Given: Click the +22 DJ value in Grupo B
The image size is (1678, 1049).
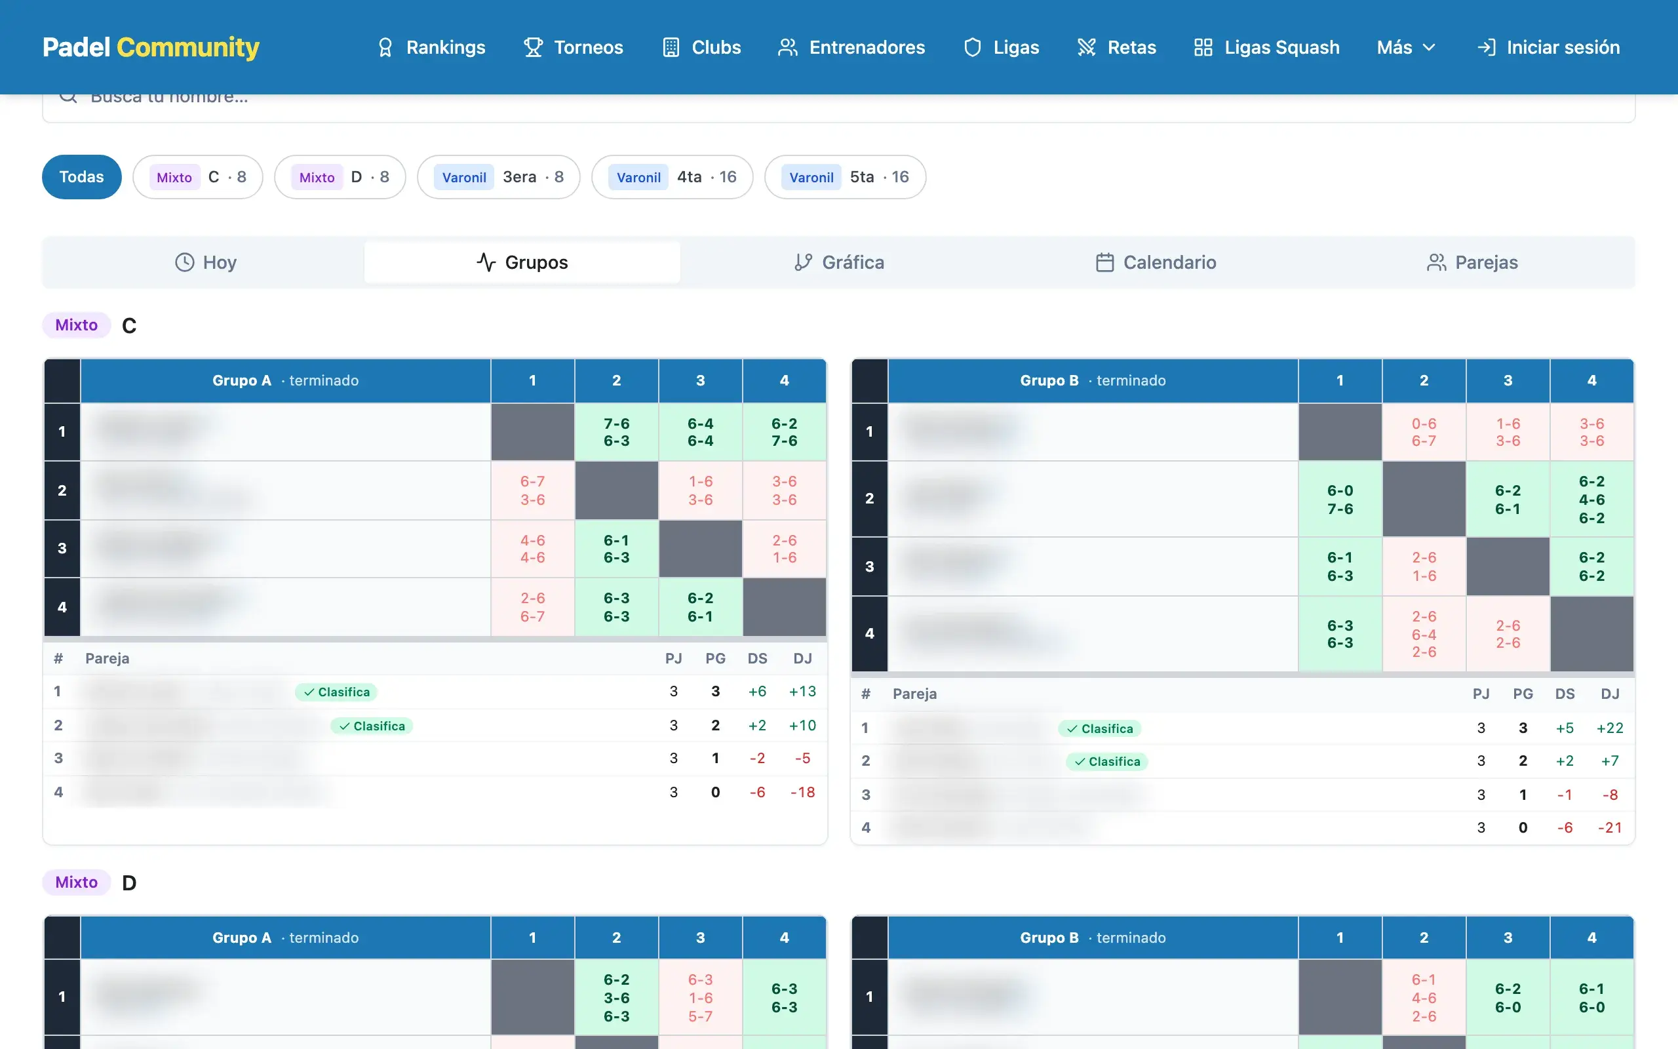Looking at the screenshot, I should pos(1610,728).
